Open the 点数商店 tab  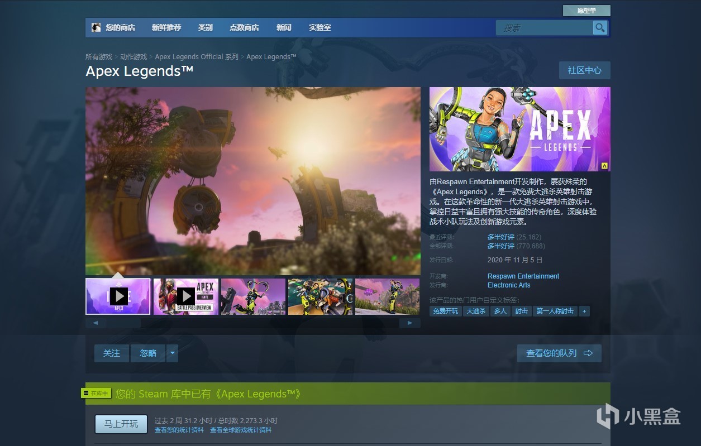(244, 27)
